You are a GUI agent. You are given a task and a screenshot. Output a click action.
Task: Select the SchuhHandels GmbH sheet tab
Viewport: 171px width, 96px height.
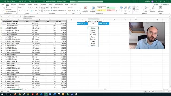click(x=16, y=89)
